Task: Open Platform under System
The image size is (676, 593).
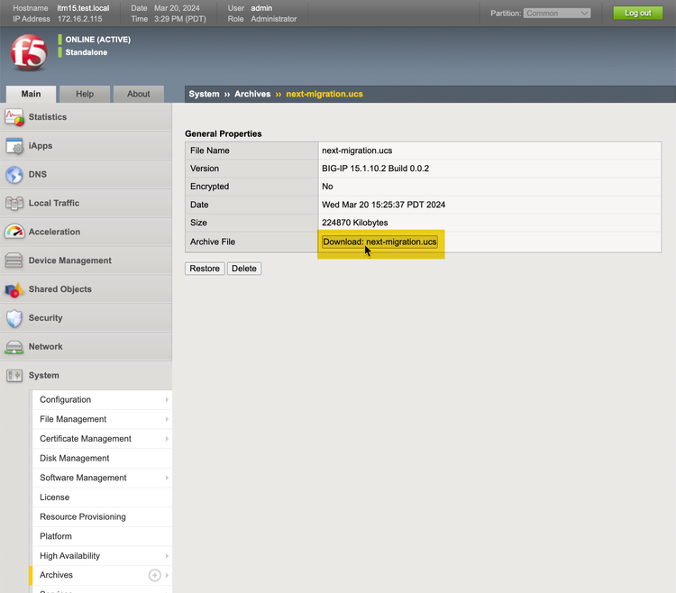Action: pyautogui.click(x=56, y=536)
